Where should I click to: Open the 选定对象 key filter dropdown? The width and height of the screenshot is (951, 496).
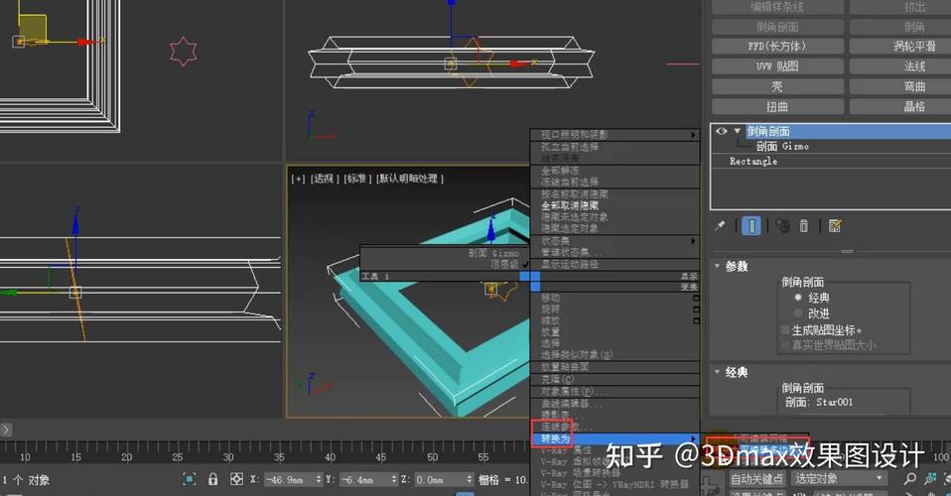coord(839,479)
